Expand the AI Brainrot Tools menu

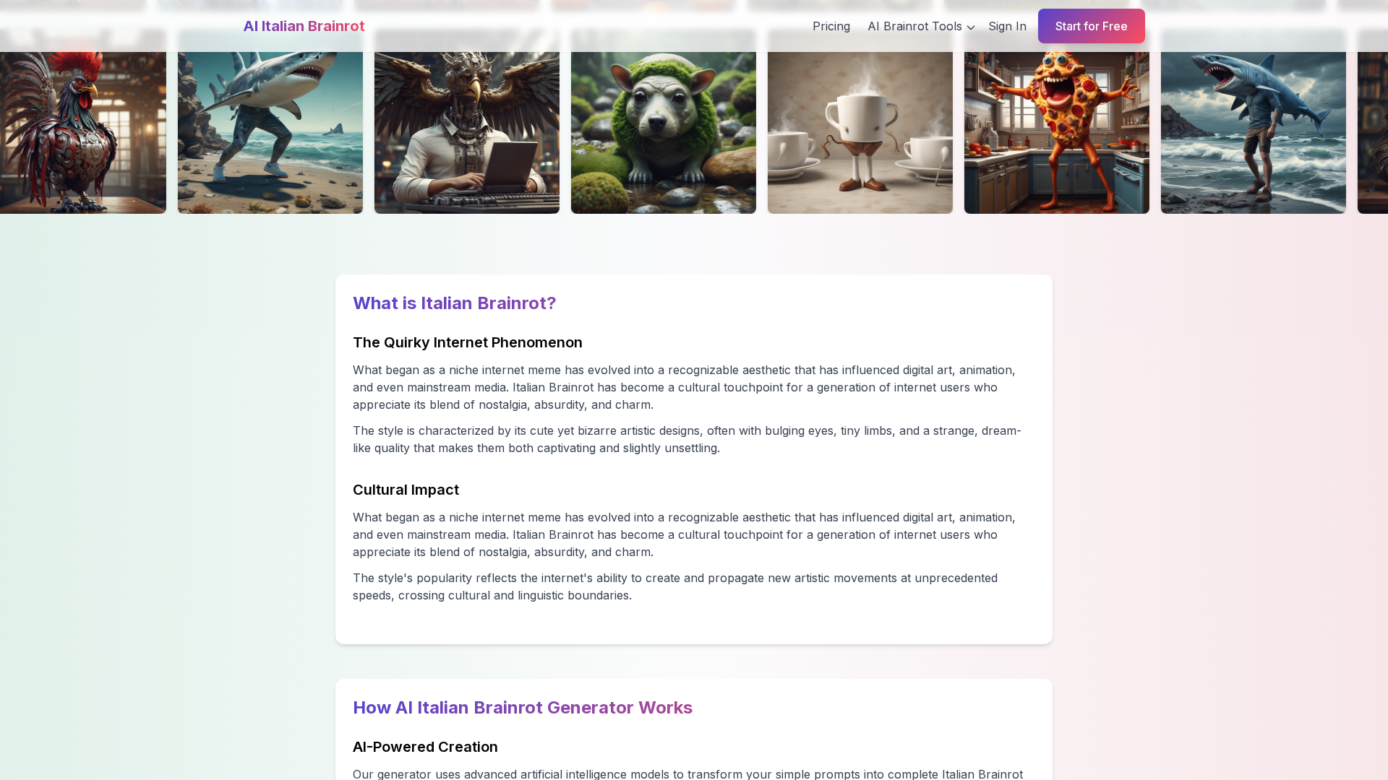pyautogui.click(x=921, y=26)
